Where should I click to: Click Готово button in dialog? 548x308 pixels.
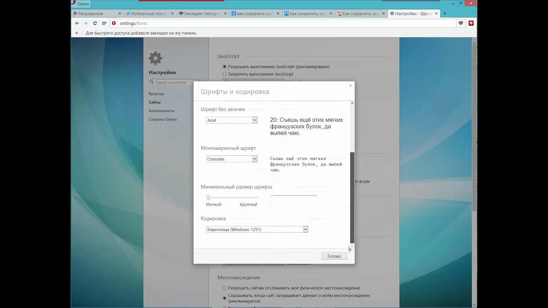tap(334, 256)
